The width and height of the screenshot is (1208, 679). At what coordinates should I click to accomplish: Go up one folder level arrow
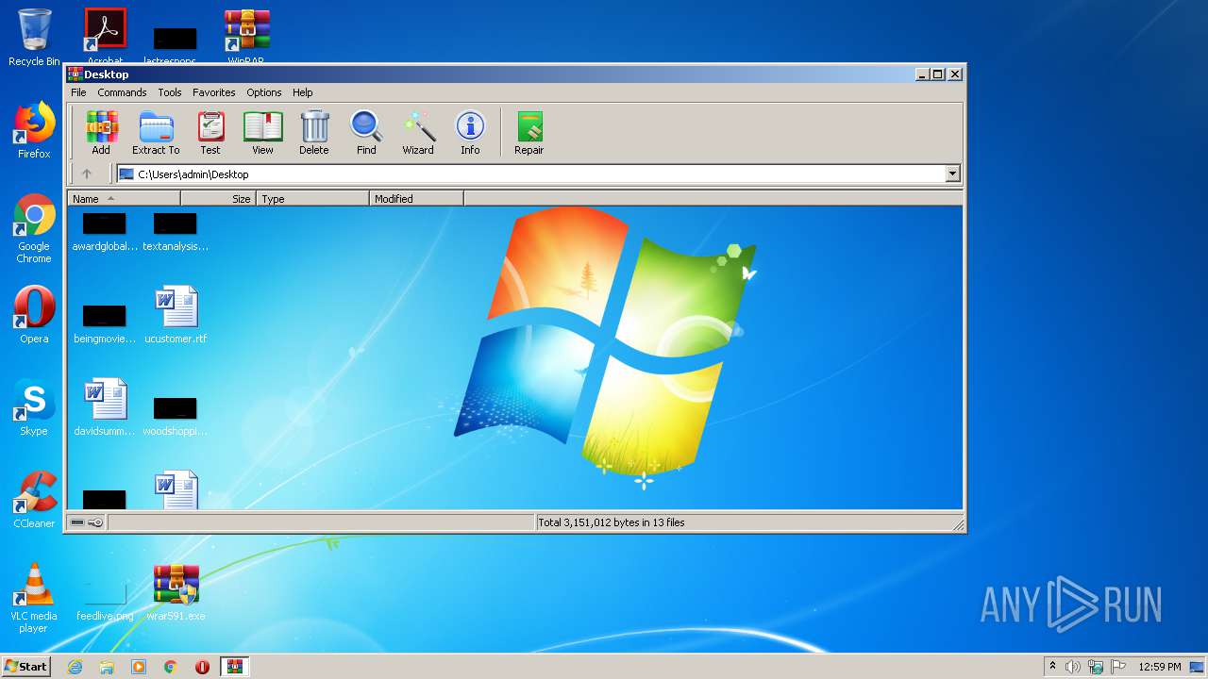pyautogui.click(x=87, y=174)
